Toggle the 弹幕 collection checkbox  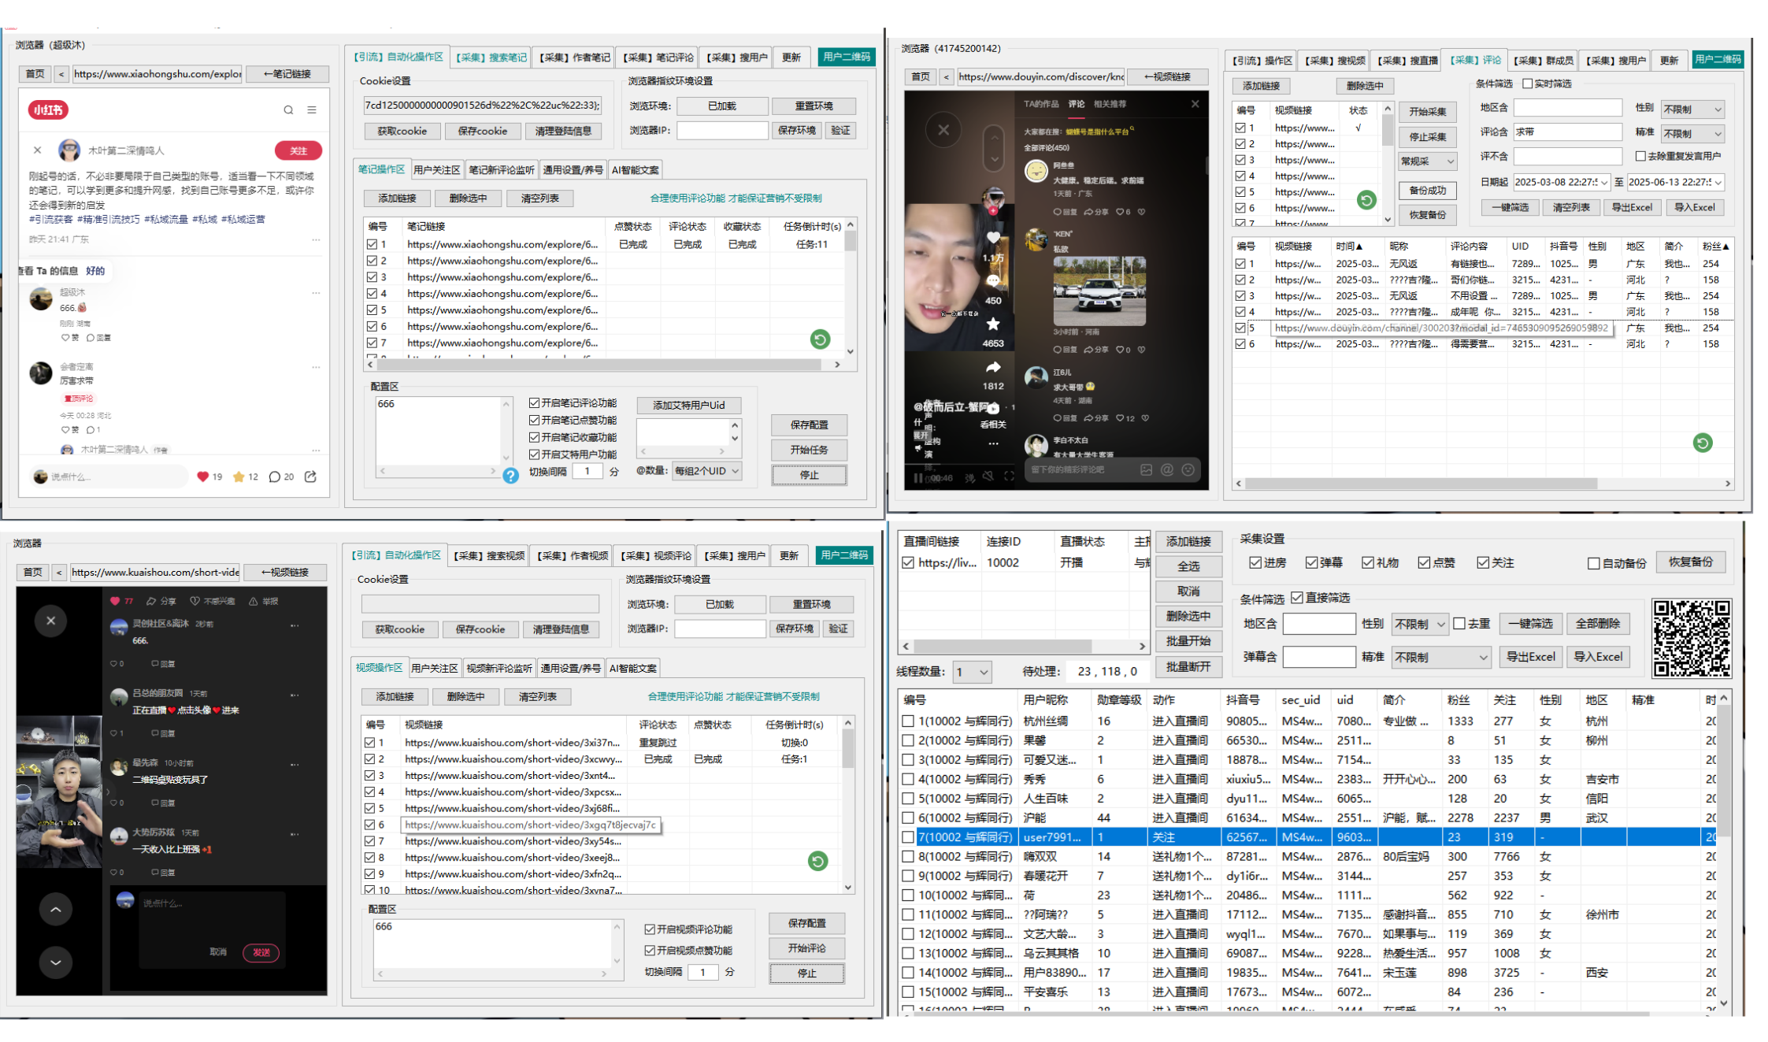pos(1311,562)
